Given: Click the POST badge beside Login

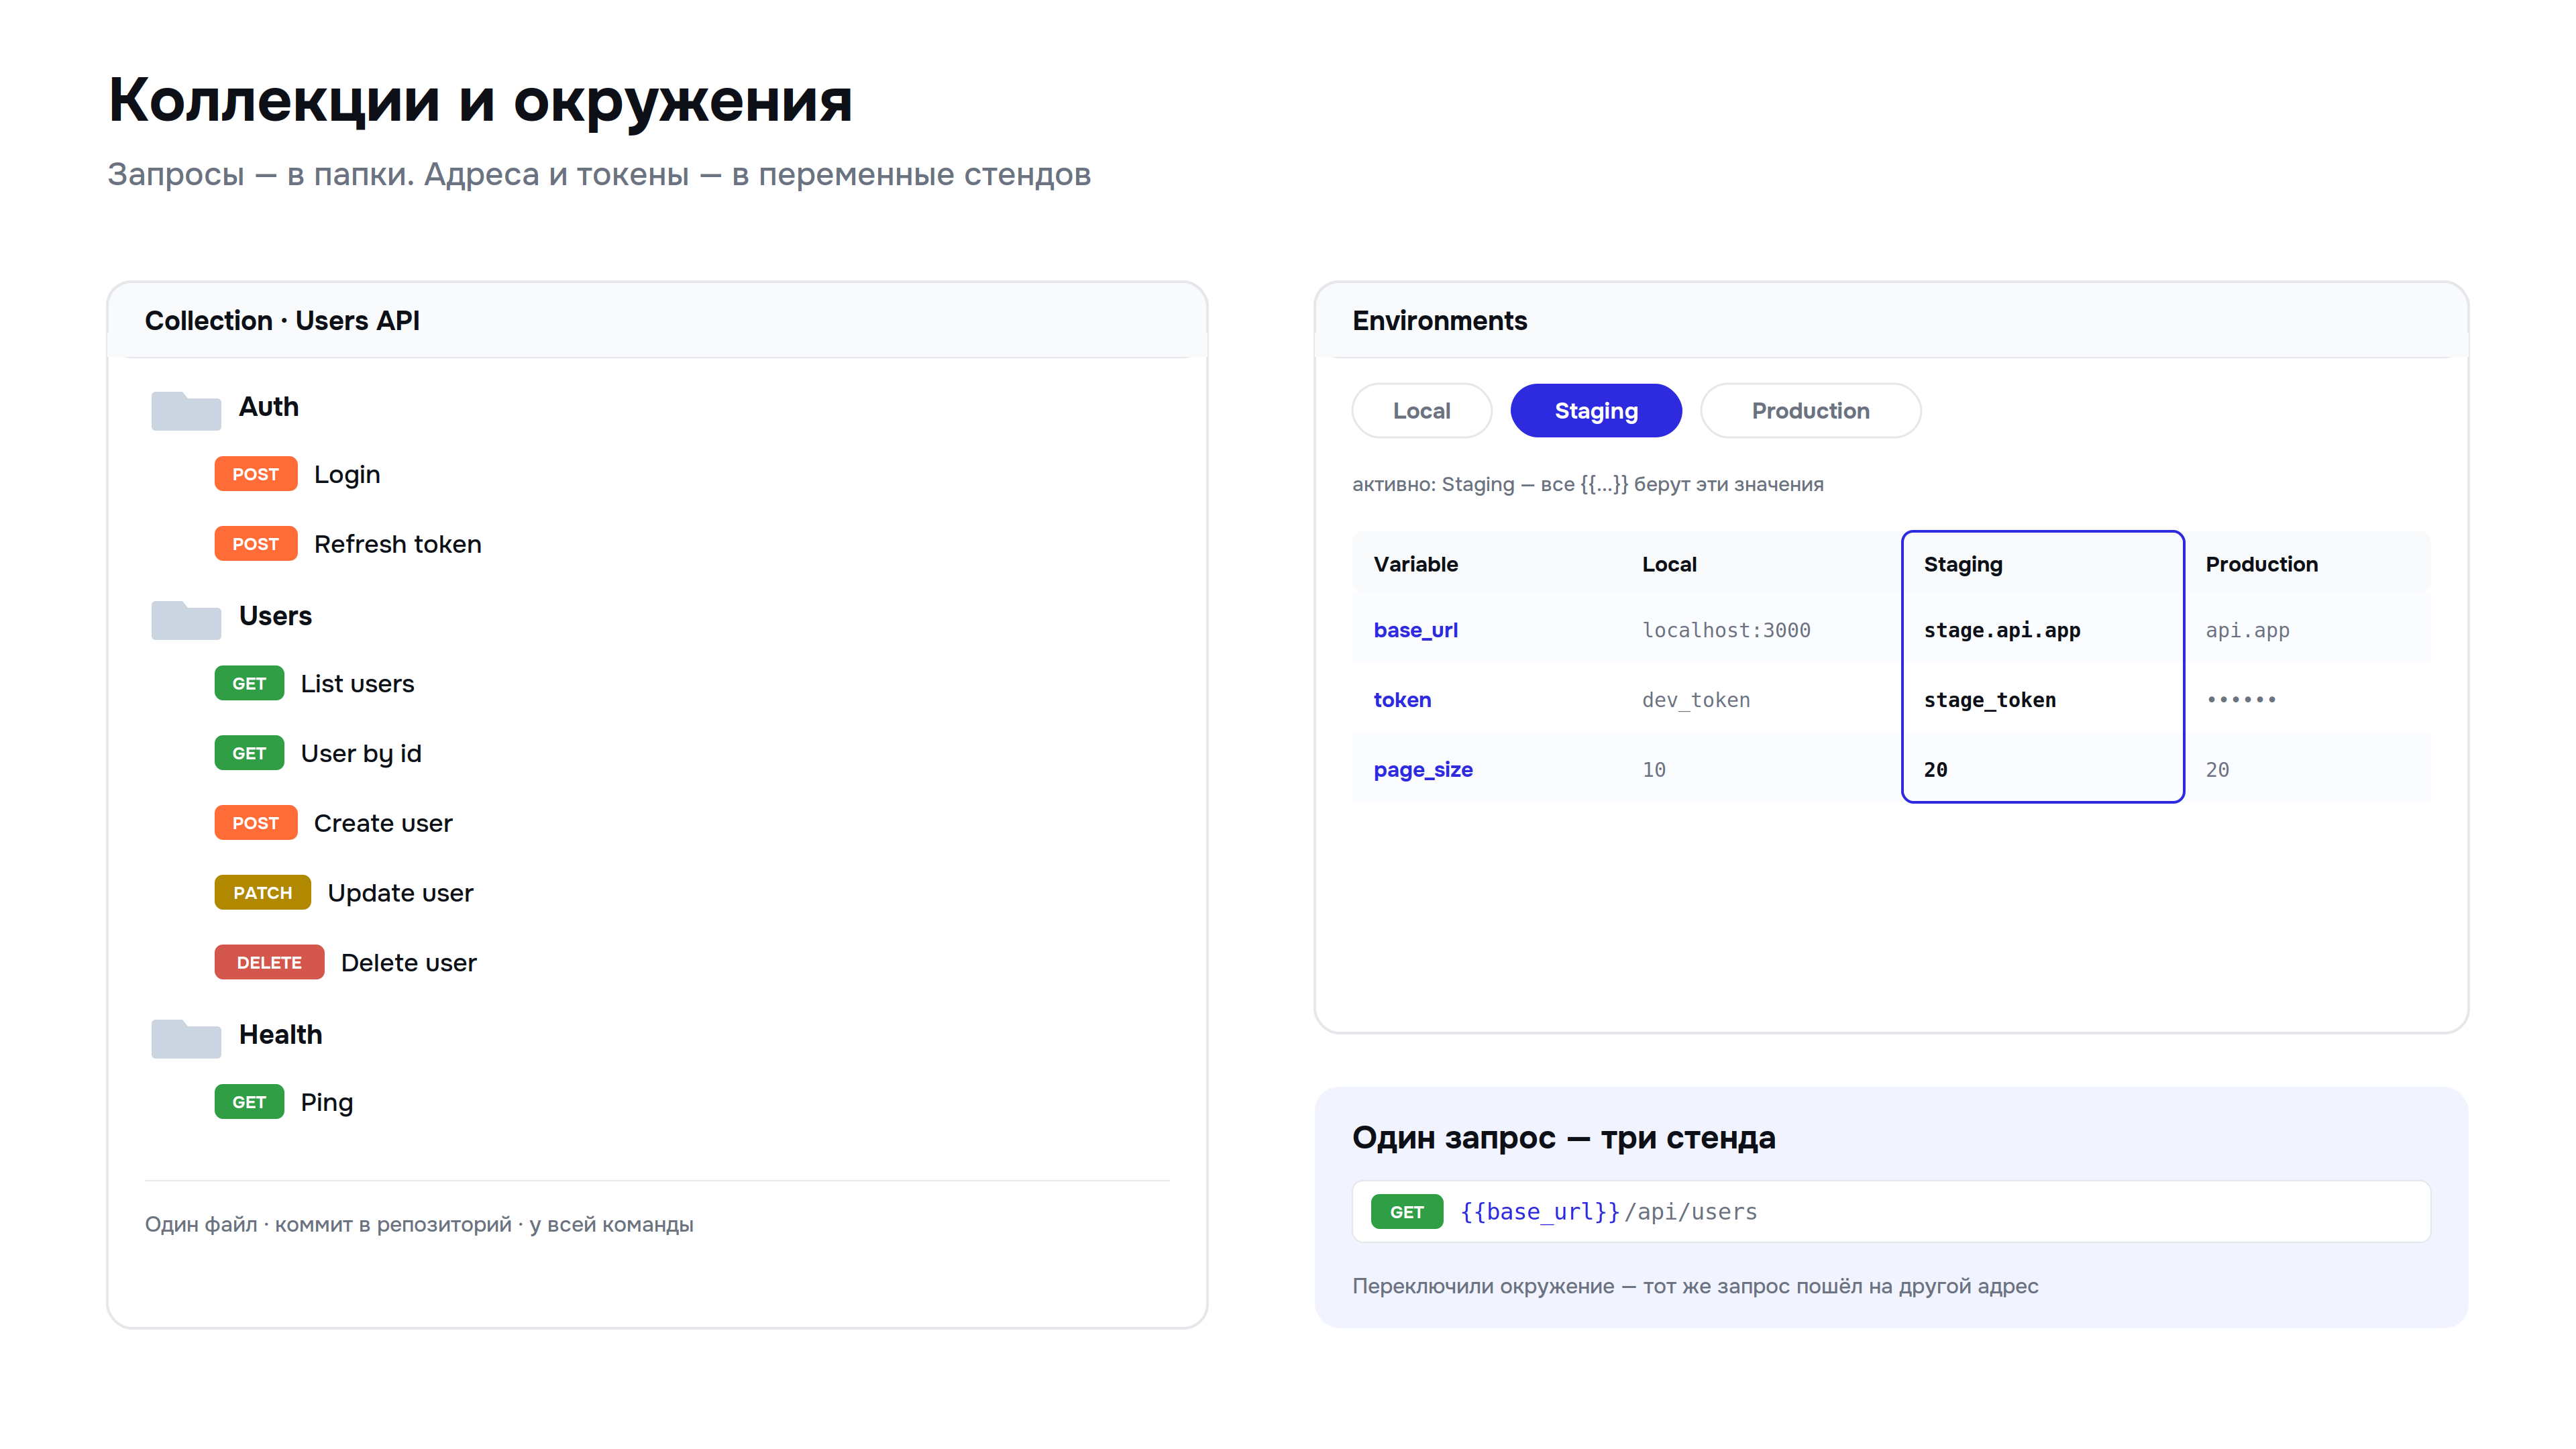Looking at the screenshot, I should coord(256,474).
